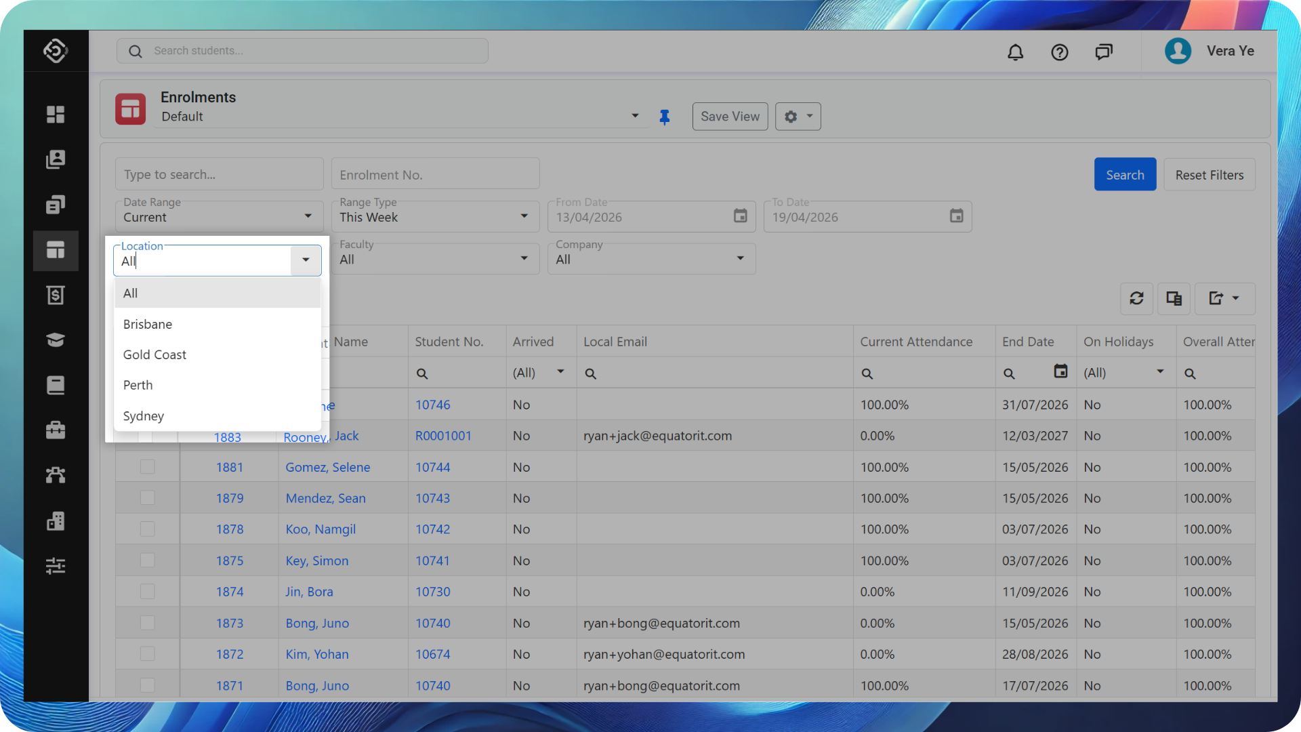This screenshot has height=732, width=1301.
Task: Click the notifications bell icon
Action: point(1015,52)
